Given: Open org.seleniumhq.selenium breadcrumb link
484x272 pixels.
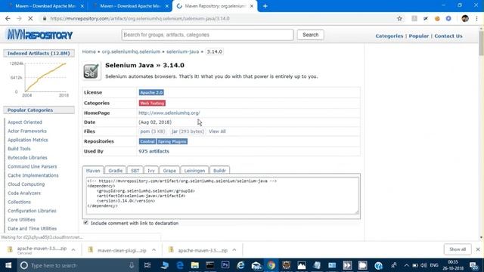Looking at the screenshot, I should 131,51.
